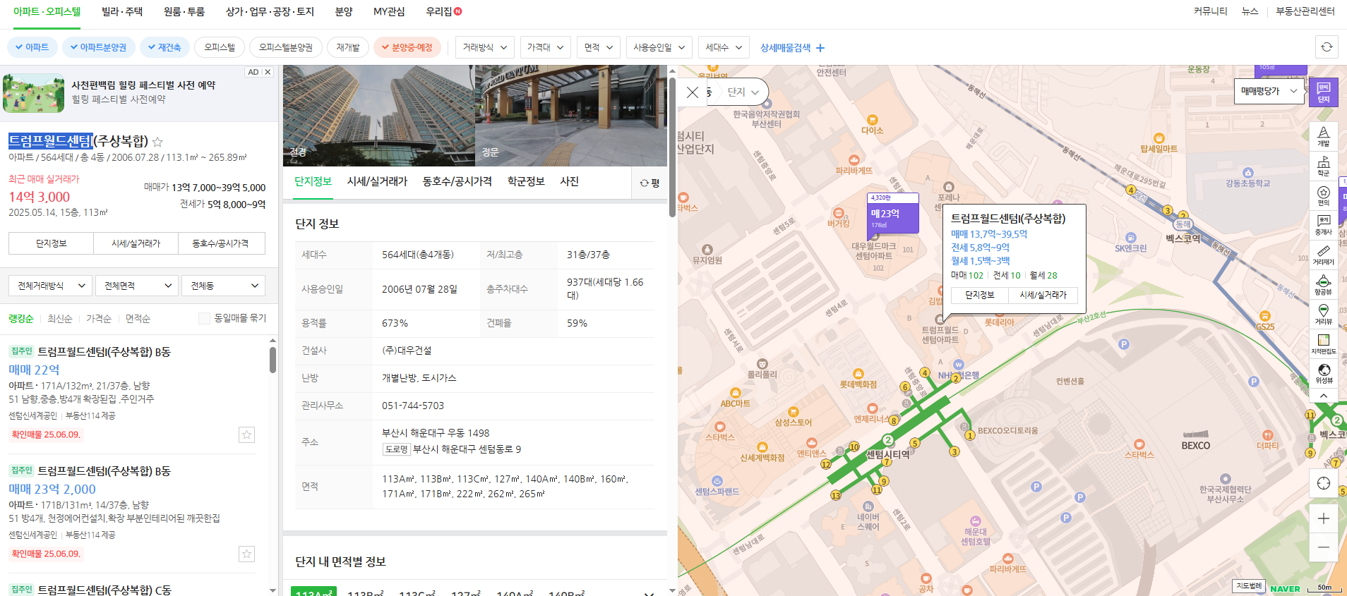Open the 빌라·주택 top menu

click(122, 11)
